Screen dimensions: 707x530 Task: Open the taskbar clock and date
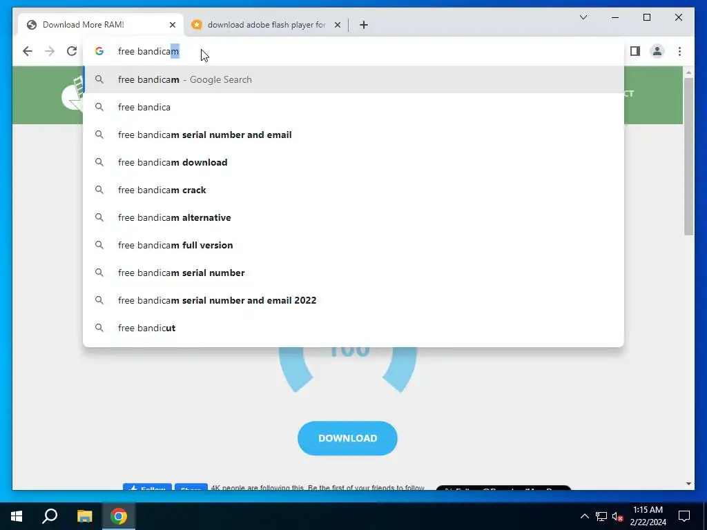[x=648, y=516]
